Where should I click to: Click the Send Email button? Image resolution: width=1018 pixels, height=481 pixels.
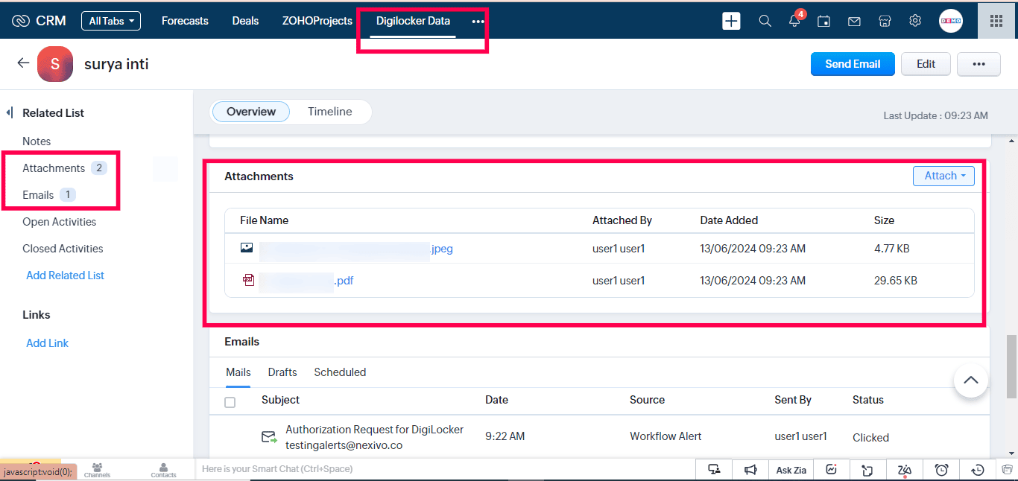(x=853, y=64)
